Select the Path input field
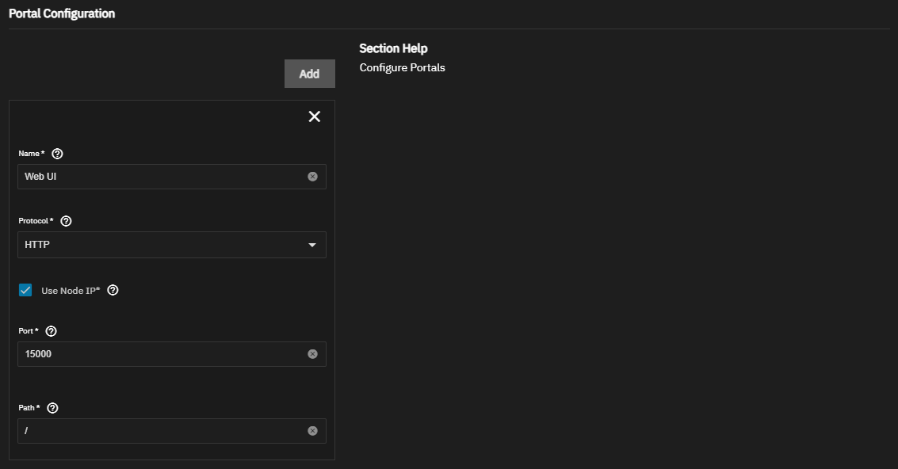This screenshot has width=898, height=469. tap(159, 431)
